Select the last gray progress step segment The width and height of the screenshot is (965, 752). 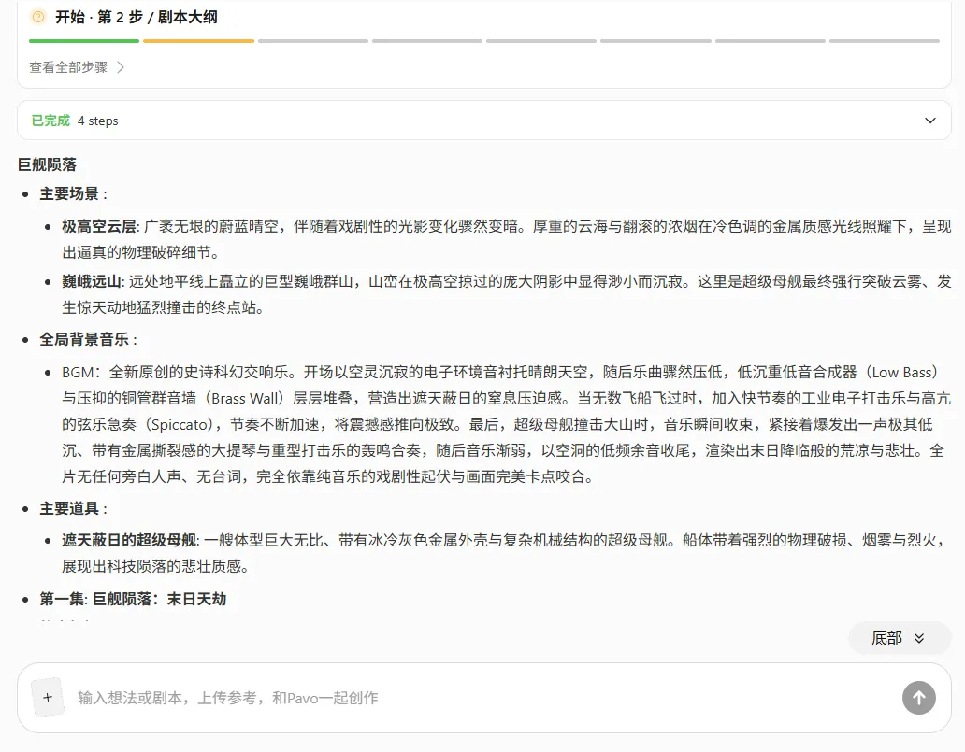885,41
